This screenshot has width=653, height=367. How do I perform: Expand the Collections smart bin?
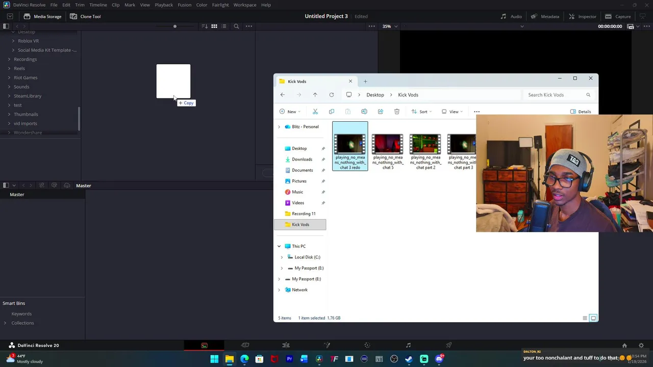[5, 323]
